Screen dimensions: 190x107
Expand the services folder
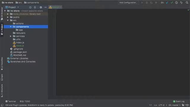(11, 36)
